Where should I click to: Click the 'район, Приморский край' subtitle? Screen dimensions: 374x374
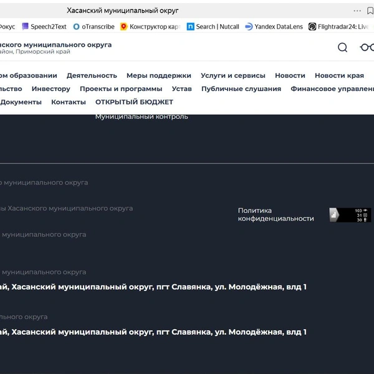tap(35, 52)
